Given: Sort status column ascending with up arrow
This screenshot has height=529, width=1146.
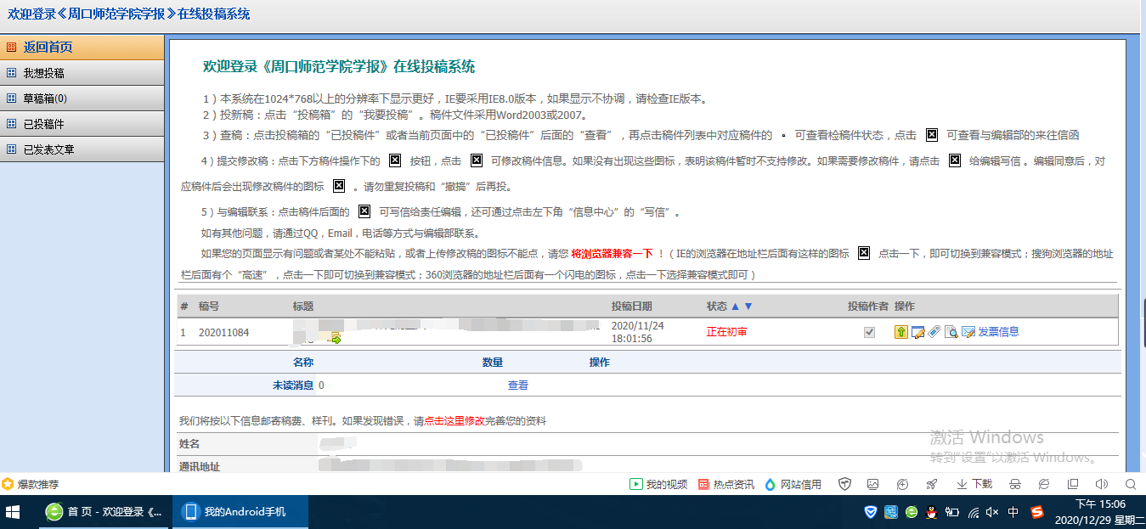Looking at the screenshot, I should click(x=736, y=306).
